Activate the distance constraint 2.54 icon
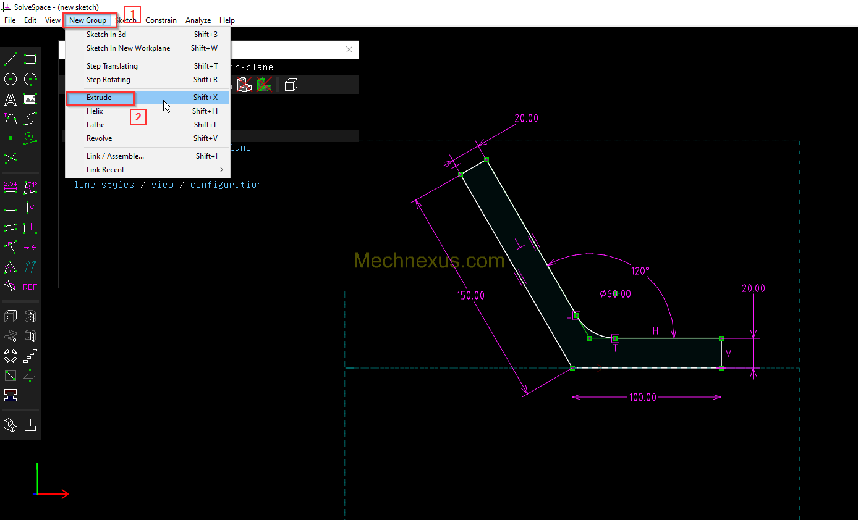The height and width of the screenshot is (520, 858). pyautogui.click(x=11, y=187)
